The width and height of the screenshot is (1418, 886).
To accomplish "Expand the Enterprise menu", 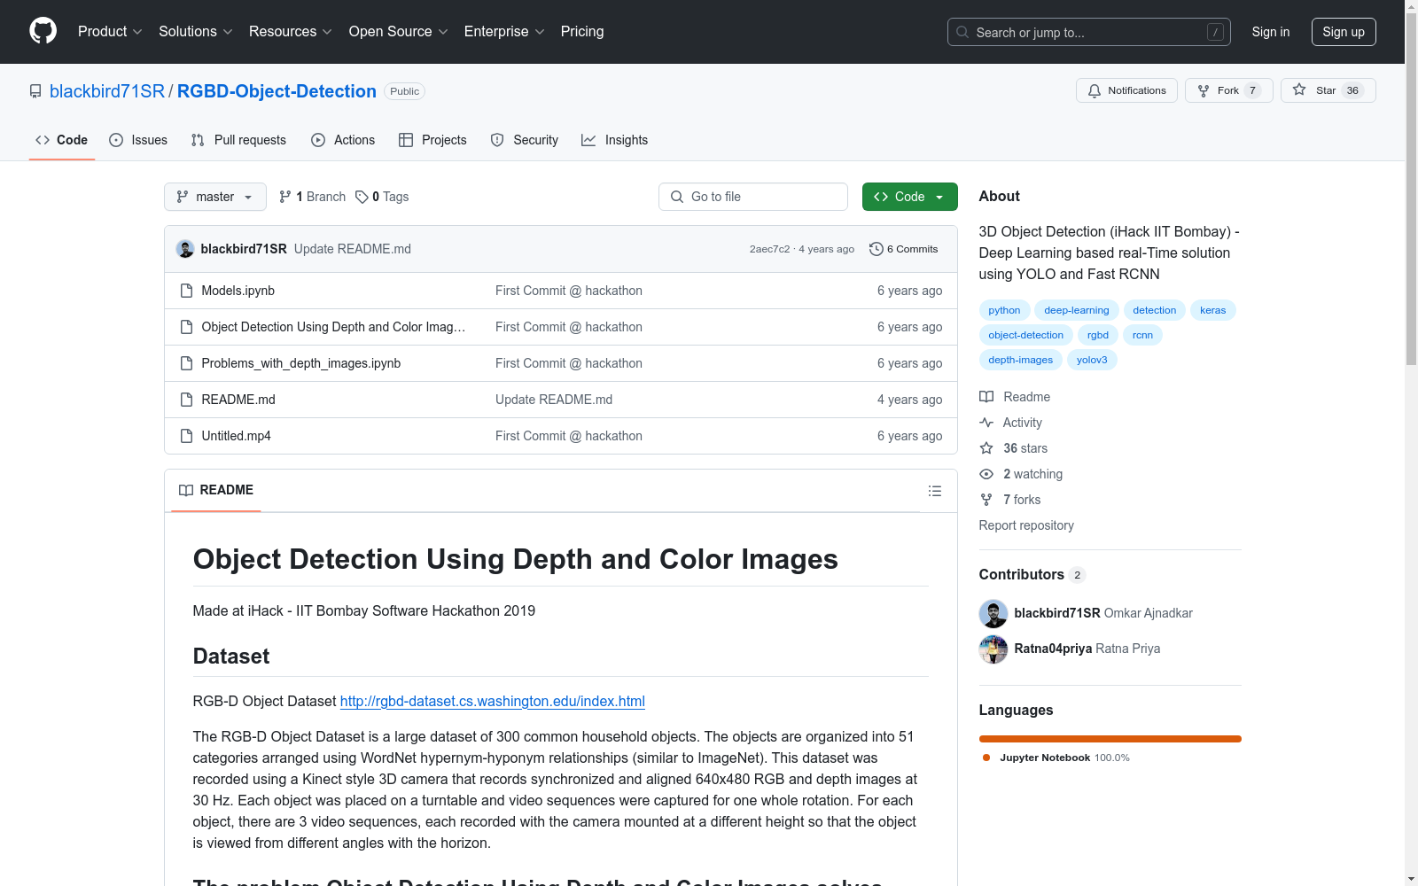I will (x=504, y=32).
